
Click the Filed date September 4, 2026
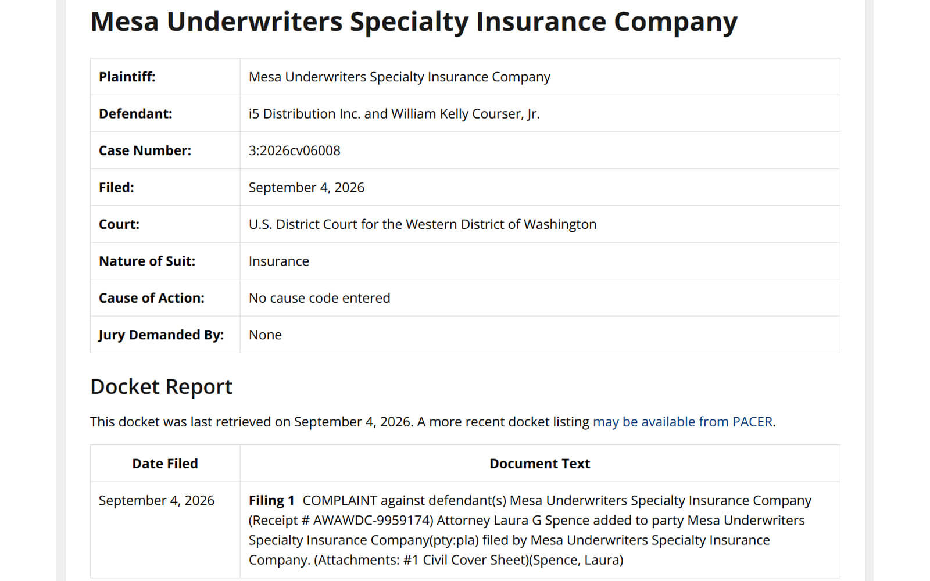(x=306, y=188)
